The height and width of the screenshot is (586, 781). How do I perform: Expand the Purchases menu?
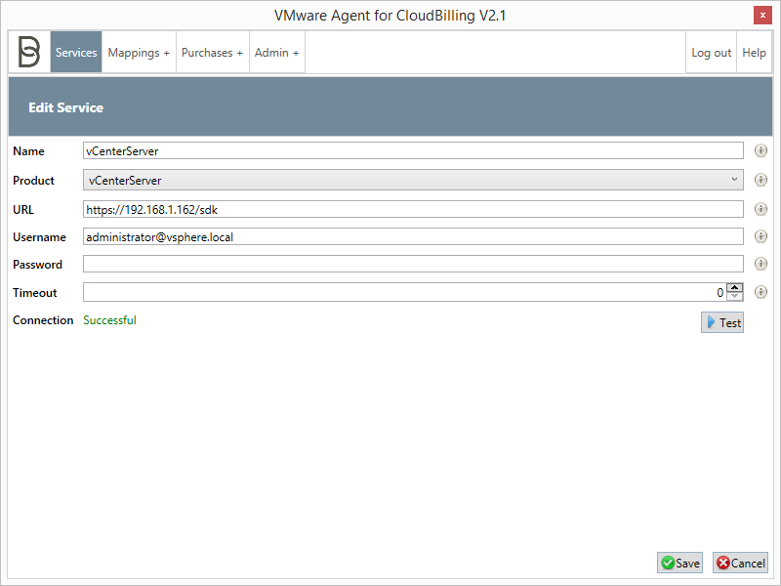click(x=212, y=52)
